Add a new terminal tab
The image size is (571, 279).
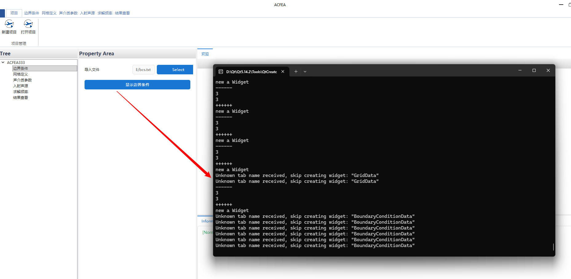point(296,72)
